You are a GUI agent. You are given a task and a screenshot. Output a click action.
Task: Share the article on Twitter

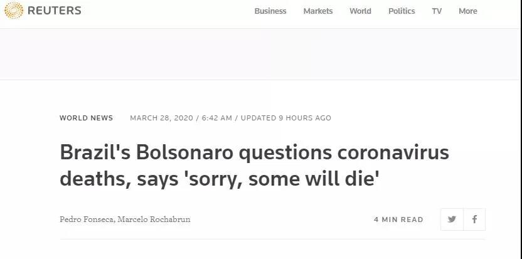pos(452,219)
